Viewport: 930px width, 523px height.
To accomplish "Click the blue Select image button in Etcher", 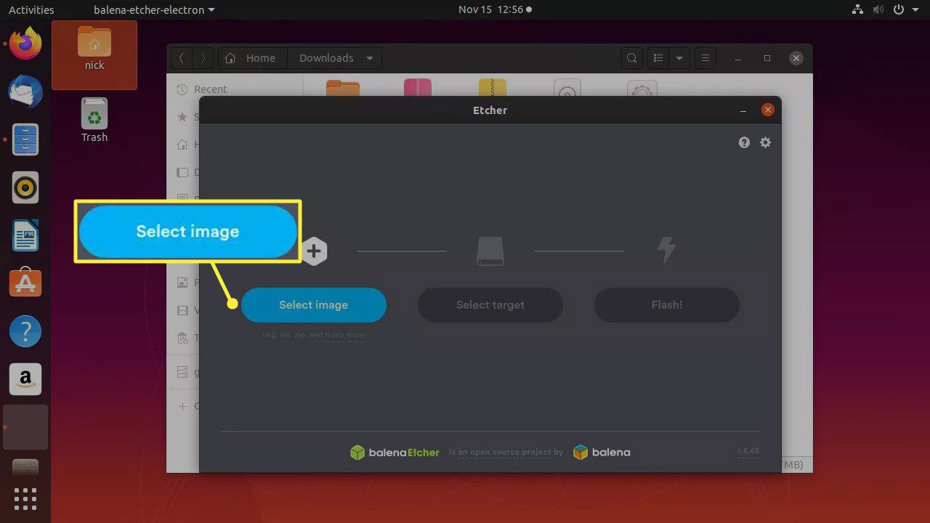I will (x=313, y=305).
